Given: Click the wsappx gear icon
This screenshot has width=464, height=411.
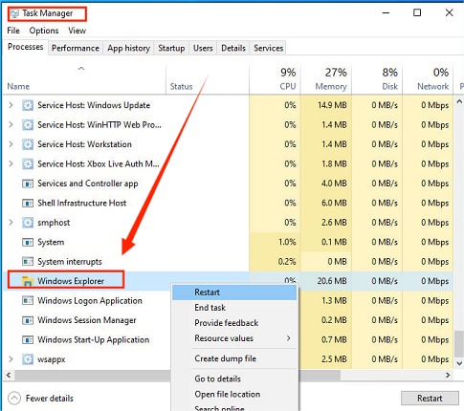Looking at the screenshot, I should [28, 359].
